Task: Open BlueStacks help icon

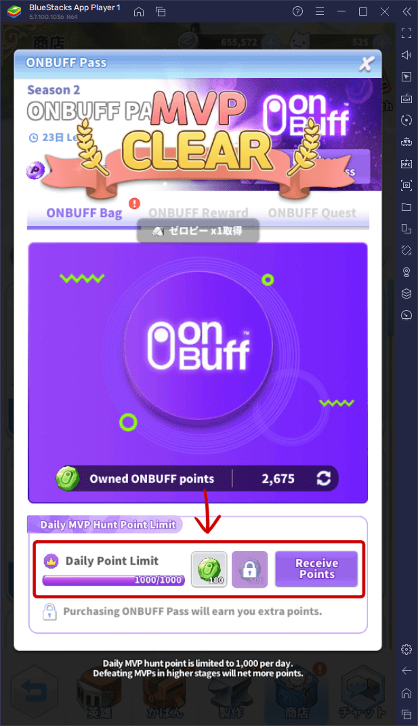Action: pyautogui.click(x=298, y=12)
